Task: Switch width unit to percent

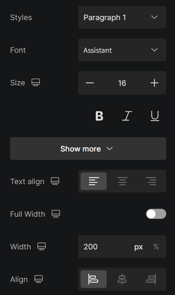Action: 156,246
